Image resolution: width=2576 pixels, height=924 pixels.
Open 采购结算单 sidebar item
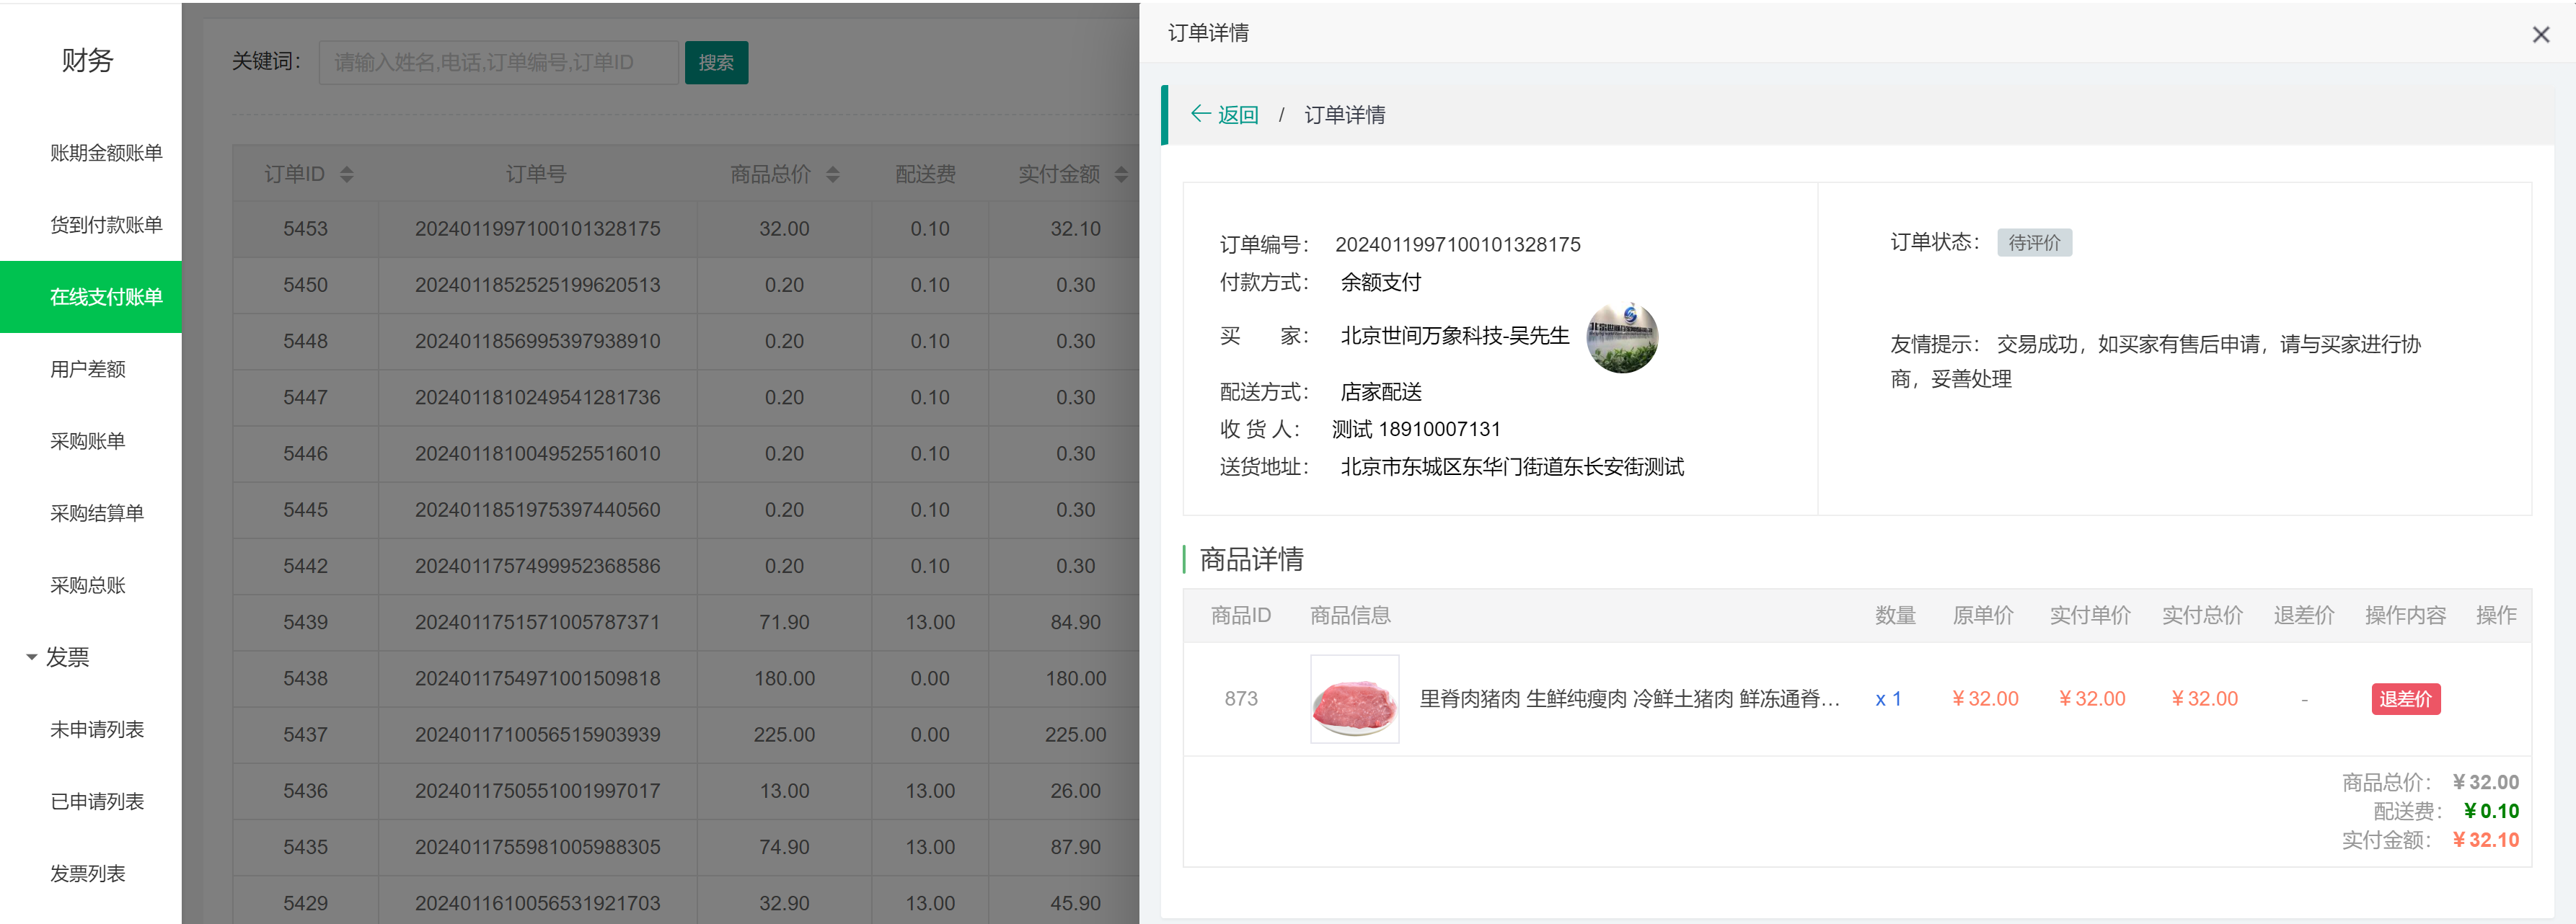[97, 513]
